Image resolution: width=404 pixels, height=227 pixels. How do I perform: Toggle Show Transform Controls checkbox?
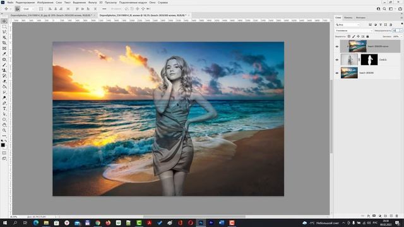[x=41, y=9]
